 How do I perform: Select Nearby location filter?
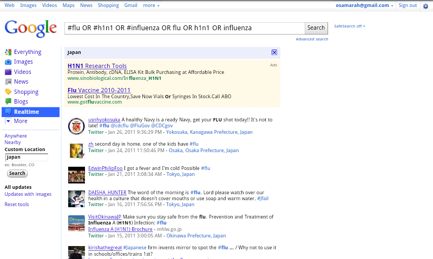point(12,142)
